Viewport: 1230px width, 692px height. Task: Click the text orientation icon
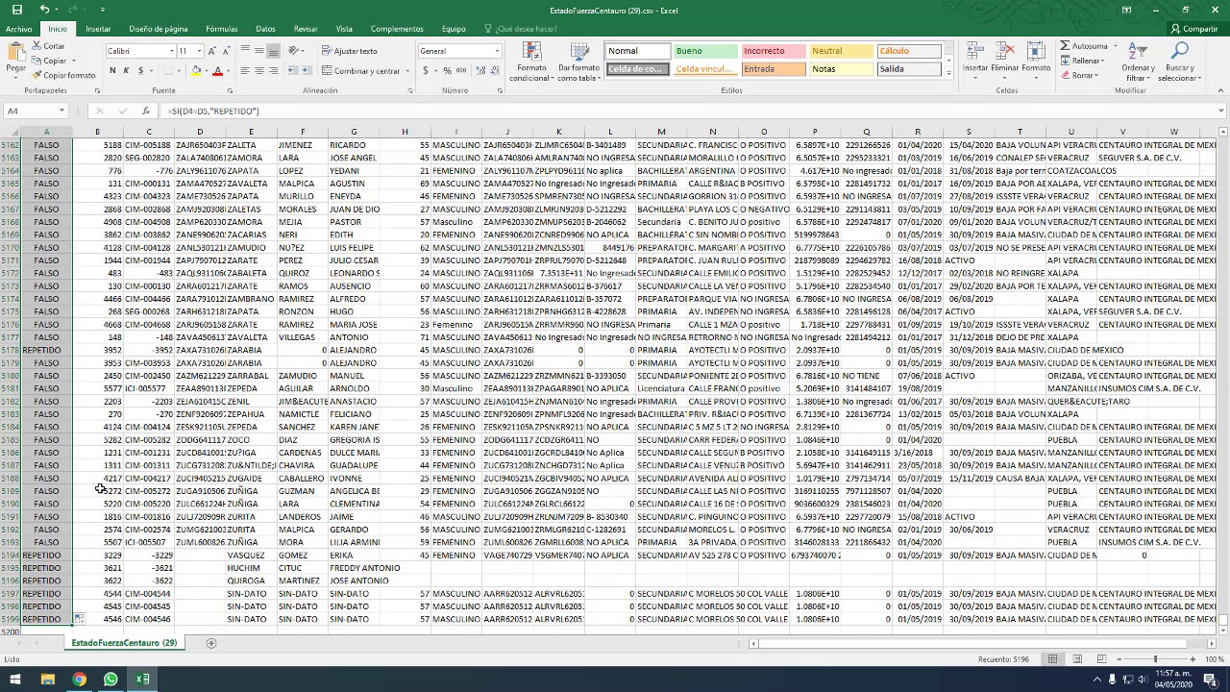tap(294, 51)
